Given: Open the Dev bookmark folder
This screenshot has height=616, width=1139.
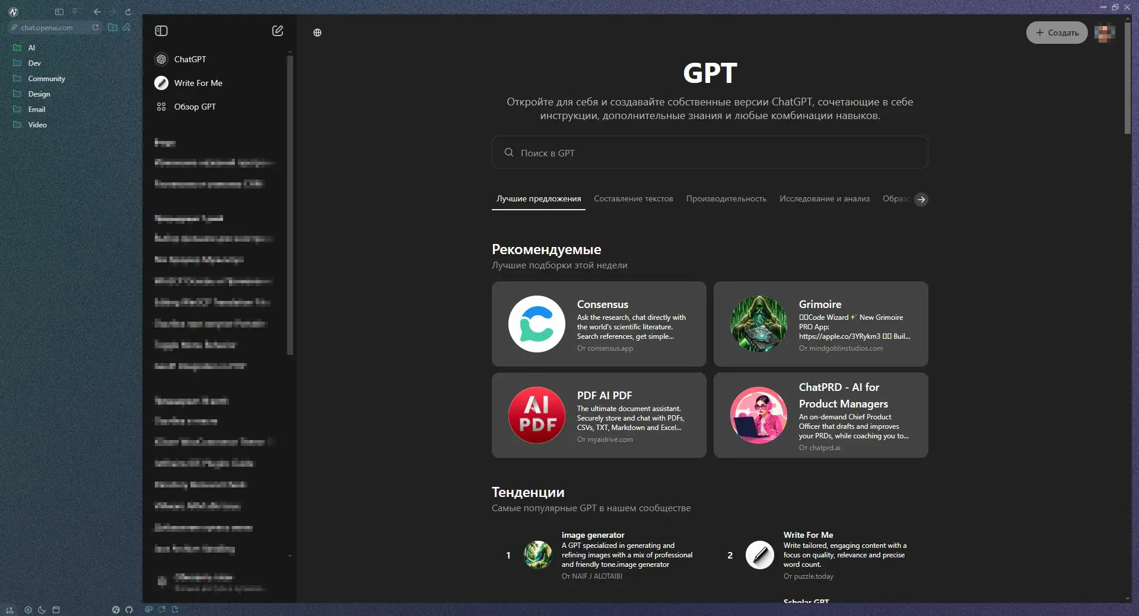Looking at the screenshot, I should (x=34, y=63).
